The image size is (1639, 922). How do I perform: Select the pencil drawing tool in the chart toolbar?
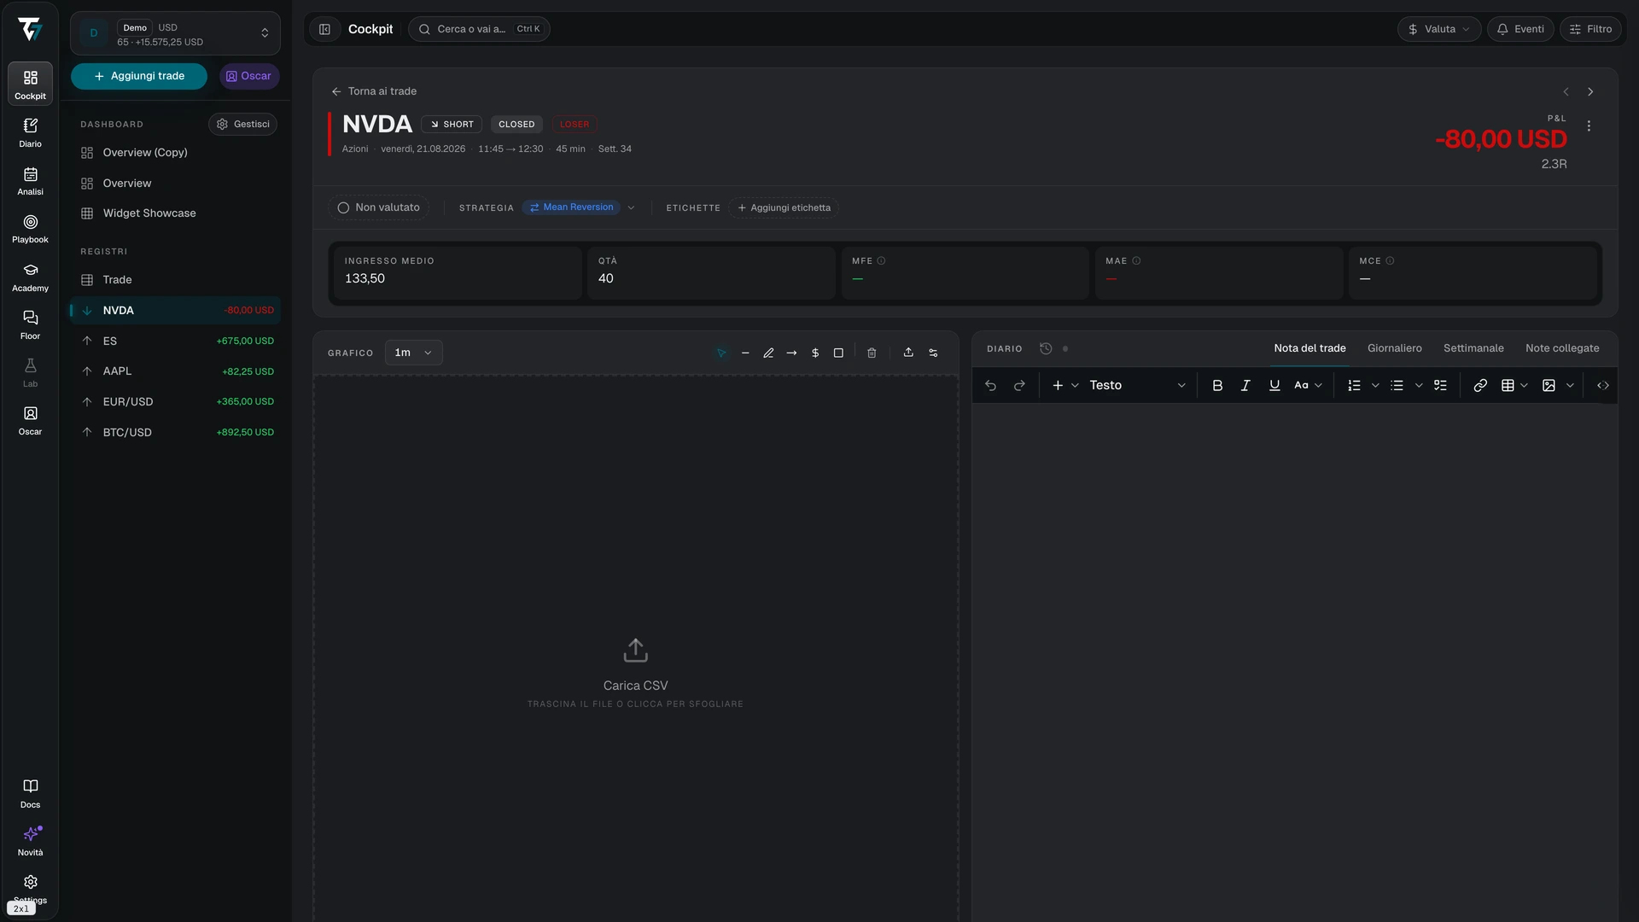pos(768,353)
